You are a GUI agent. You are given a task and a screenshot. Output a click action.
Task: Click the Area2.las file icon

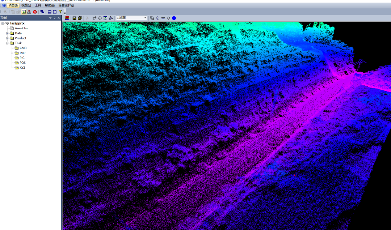pyautogui.click(x=12, y=28)
